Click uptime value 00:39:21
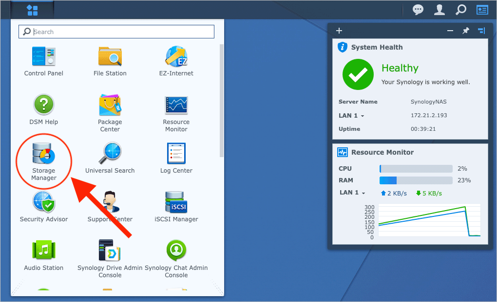497x302 pixels. (423, 129)
